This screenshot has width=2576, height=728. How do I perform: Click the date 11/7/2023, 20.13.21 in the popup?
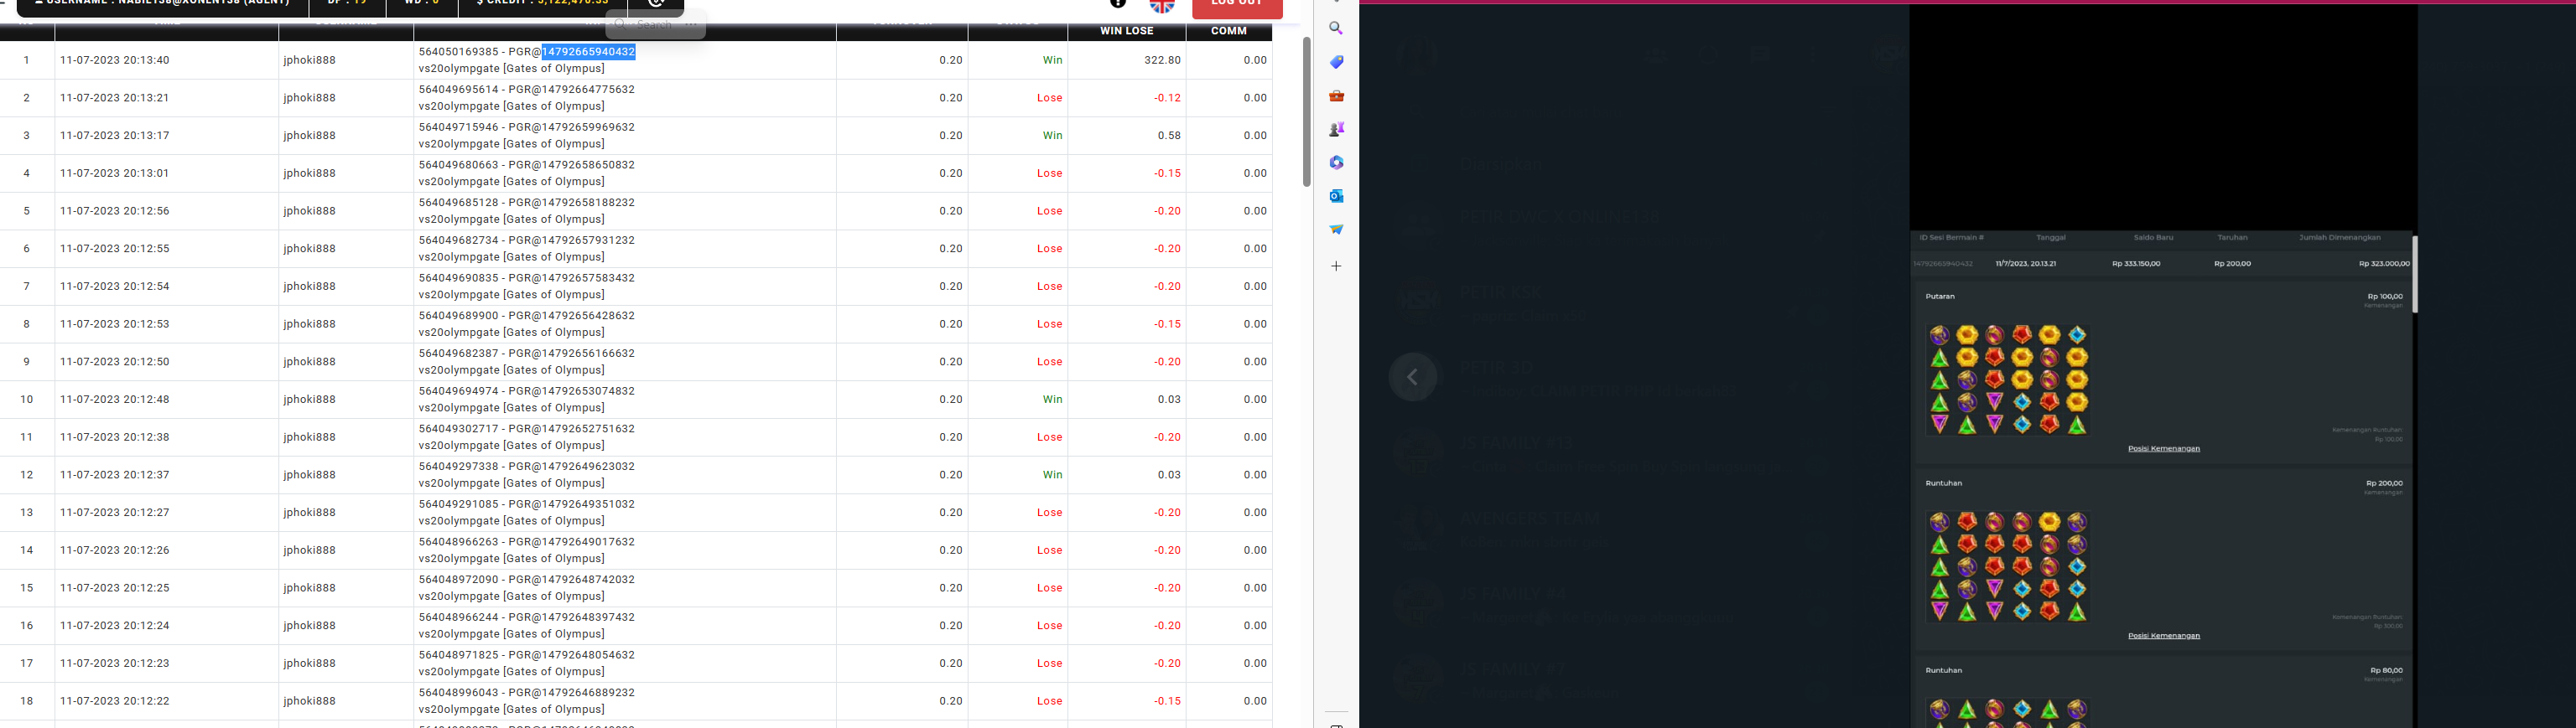coord(2025,264)
